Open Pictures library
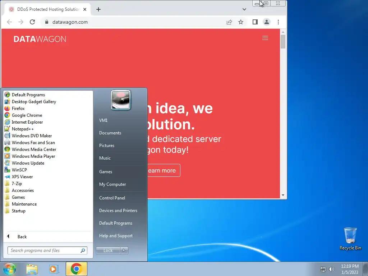368x276 pixels. (107, 146)
